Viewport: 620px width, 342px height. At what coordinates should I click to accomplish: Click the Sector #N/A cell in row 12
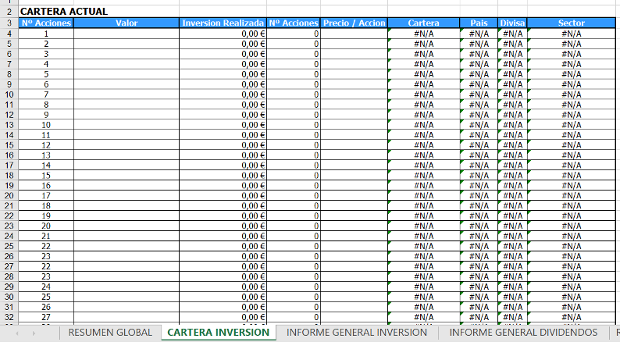572,125
